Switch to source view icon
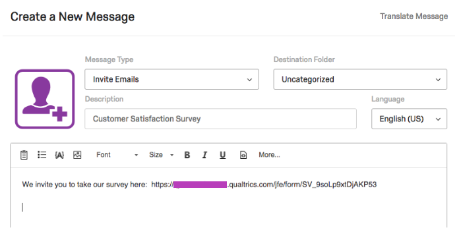This screenshot has width=461, height=242. (x=243, y=155)
